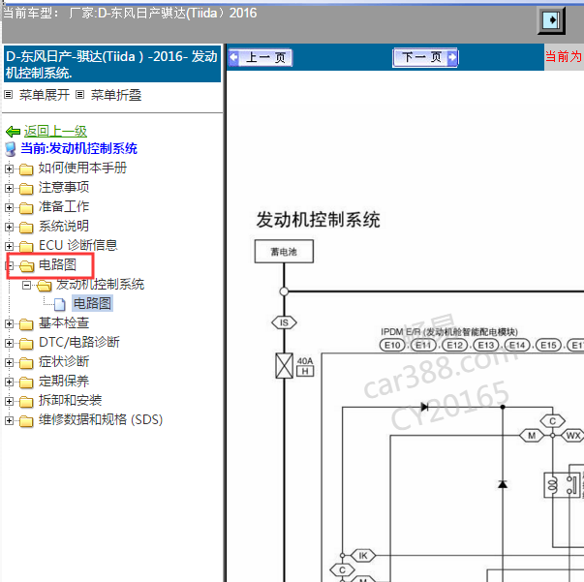The height and width of the screenshot is (582, 584).
Task: Select 准备工作 tree item
Action: pyautogui.click(x=64, y=206)
